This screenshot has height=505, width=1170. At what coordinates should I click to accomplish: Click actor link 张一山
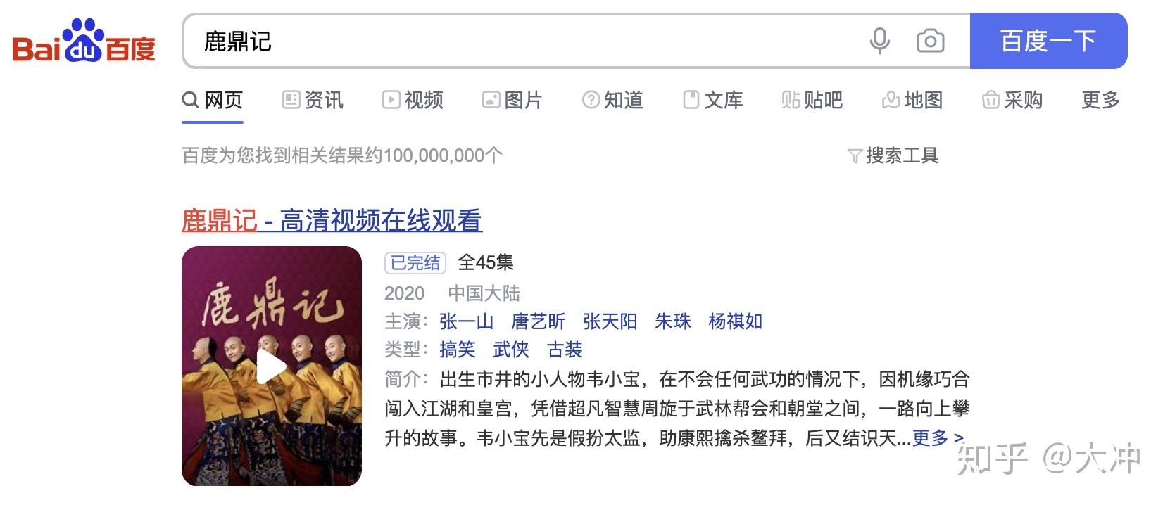(466, 321)
